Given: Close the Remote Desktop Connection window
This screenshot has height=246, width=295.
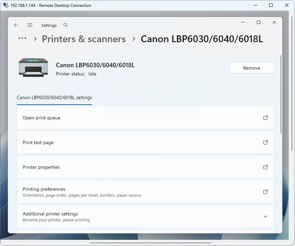Looking at the screenshot, I should (x=287, y=5).
